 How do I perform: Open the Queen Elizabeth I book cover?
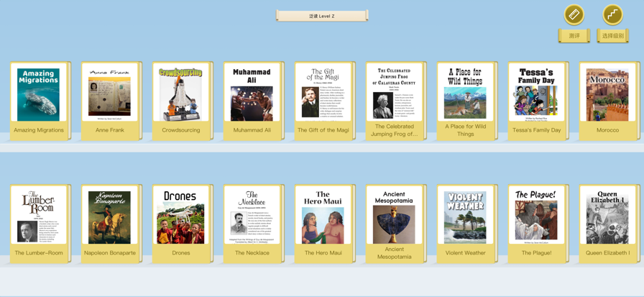[x=607, y=215]
